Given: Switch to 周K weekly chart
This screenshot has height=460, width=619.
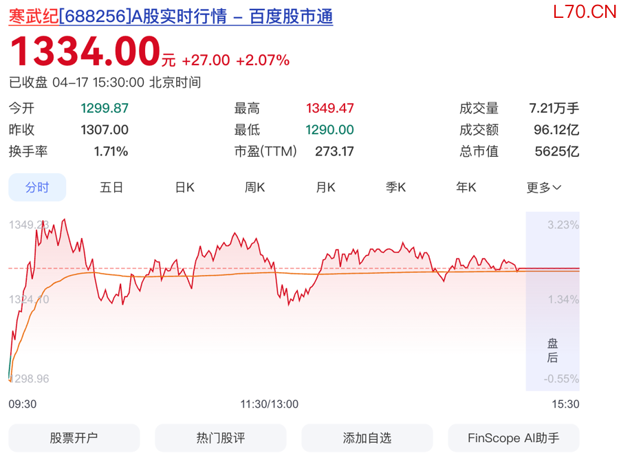Looking at the screenshot, I should coord(254,187).
